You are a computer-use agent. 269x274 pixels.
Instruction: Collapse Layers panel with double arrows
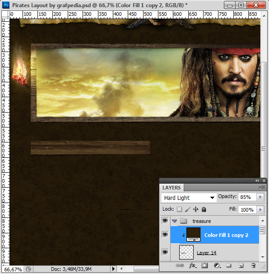tap(257, 181)
